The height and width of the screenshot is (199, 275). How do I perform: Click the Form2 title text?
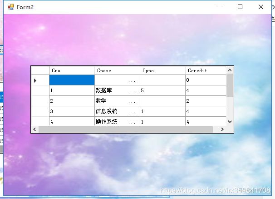(25, 7)
